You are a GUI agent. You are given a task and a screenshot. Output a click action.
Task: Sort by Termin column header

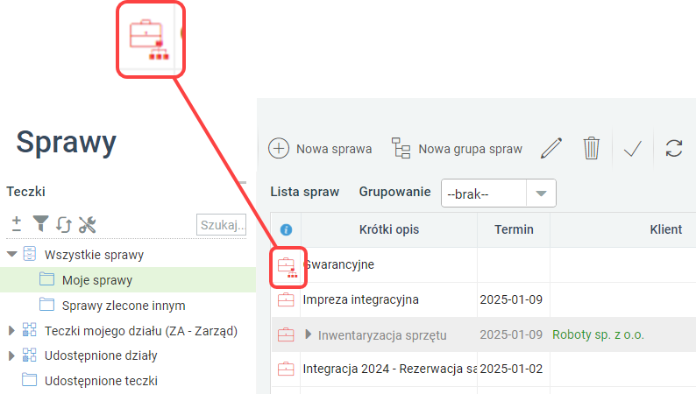point(514,229)
